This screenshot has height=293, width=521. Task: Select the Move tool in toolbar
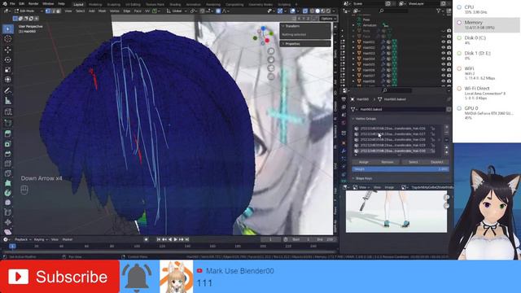8,50
